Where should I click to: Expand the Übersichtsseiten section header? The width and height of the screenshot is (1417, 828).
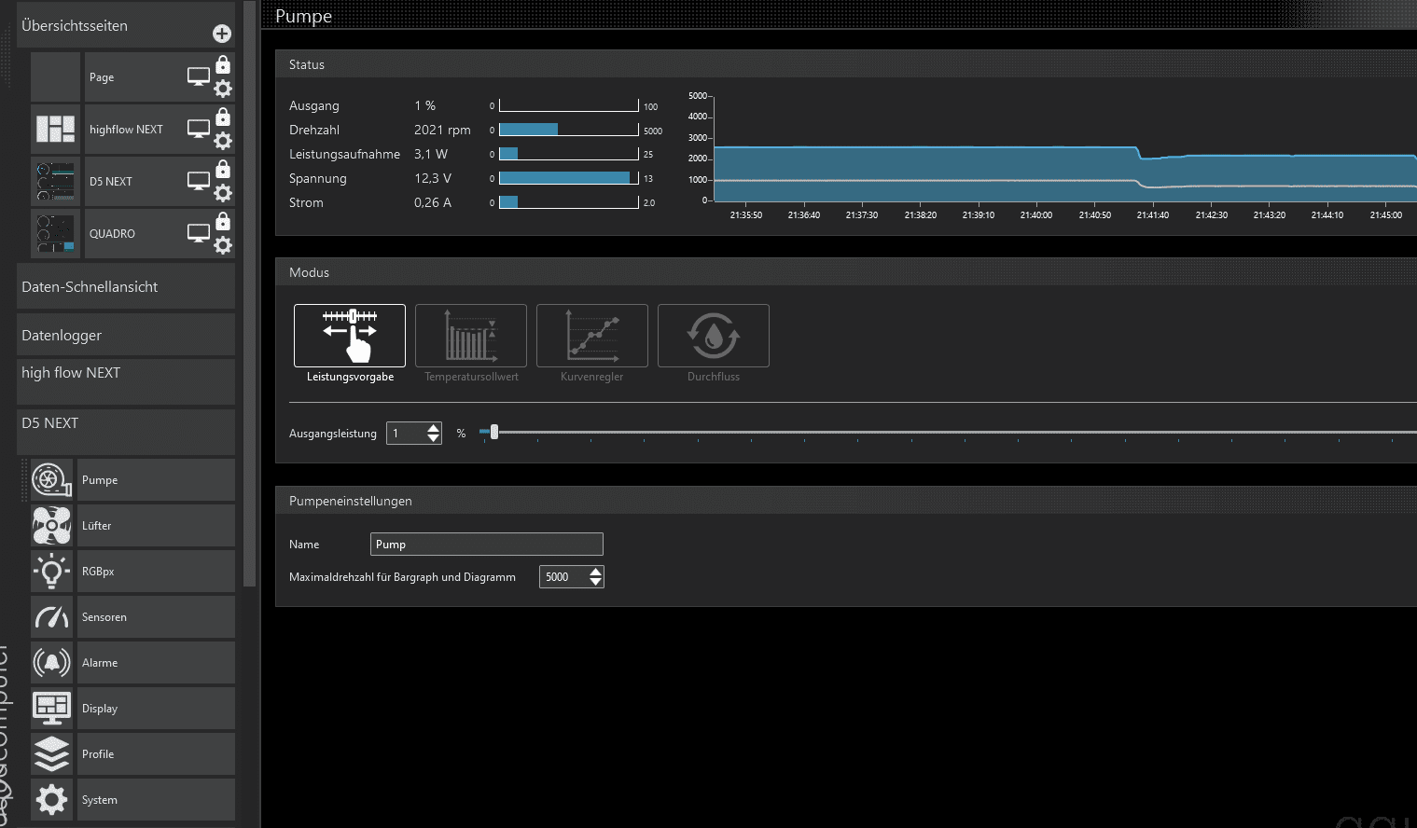pyautogui.click(x=126, y=25)
